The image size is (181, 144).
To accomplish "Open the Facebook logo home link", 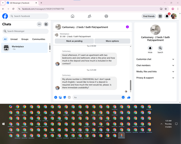I will tap(5, 16).
